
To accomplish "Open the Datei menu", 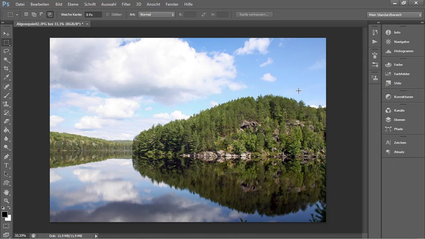I will point(20,4).
